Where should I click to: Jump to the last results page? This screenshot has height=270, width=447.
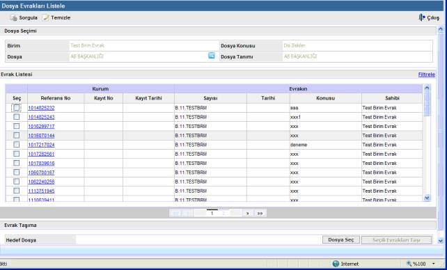point(260,213)
